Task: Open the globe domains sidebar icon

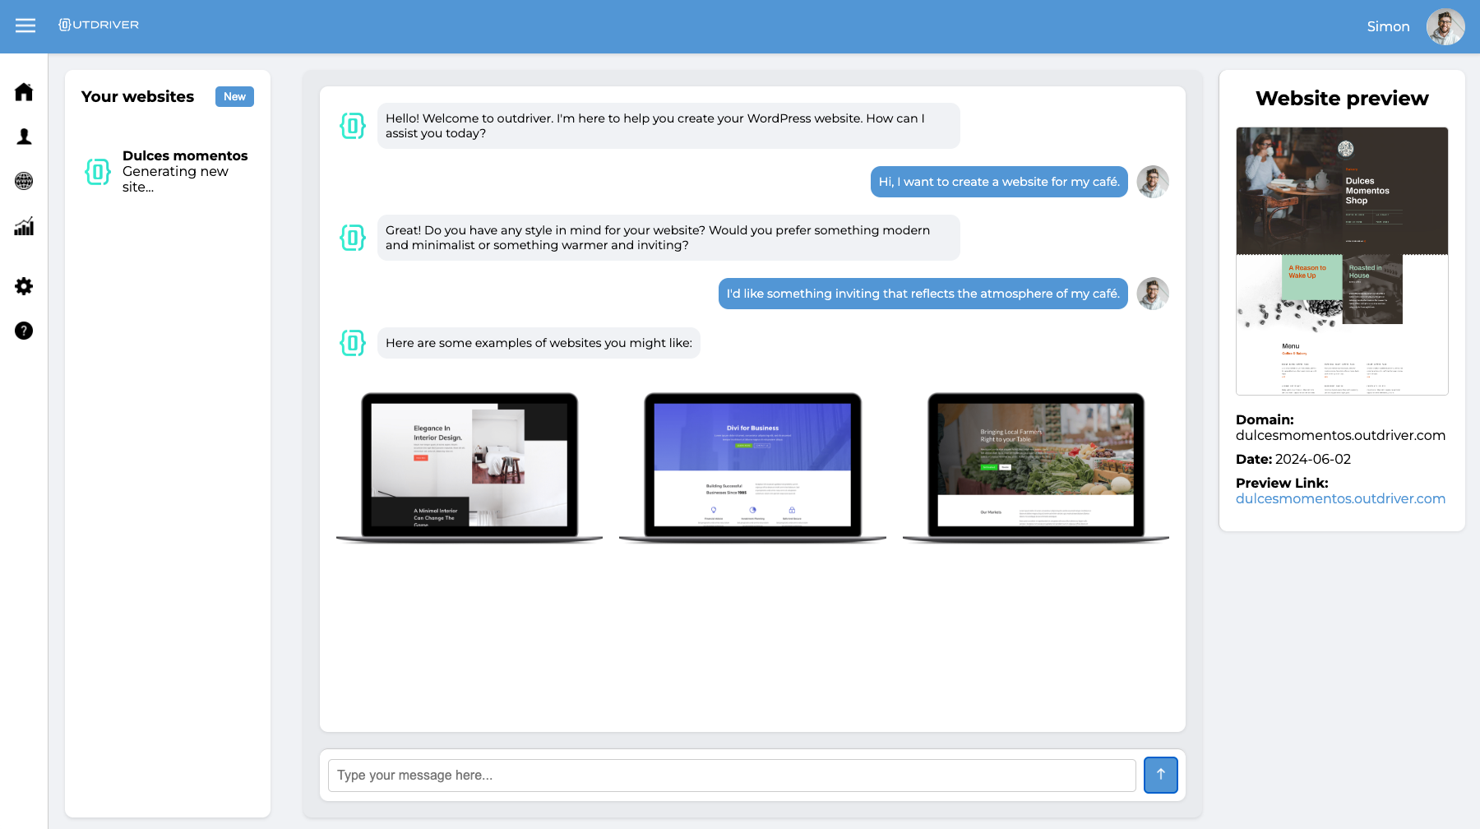Action: coord(24,181)
